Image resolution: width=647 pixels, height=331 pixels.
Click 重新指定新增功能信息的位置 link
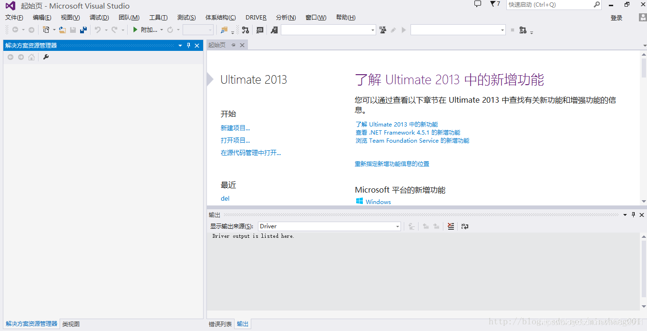[392, 164]
